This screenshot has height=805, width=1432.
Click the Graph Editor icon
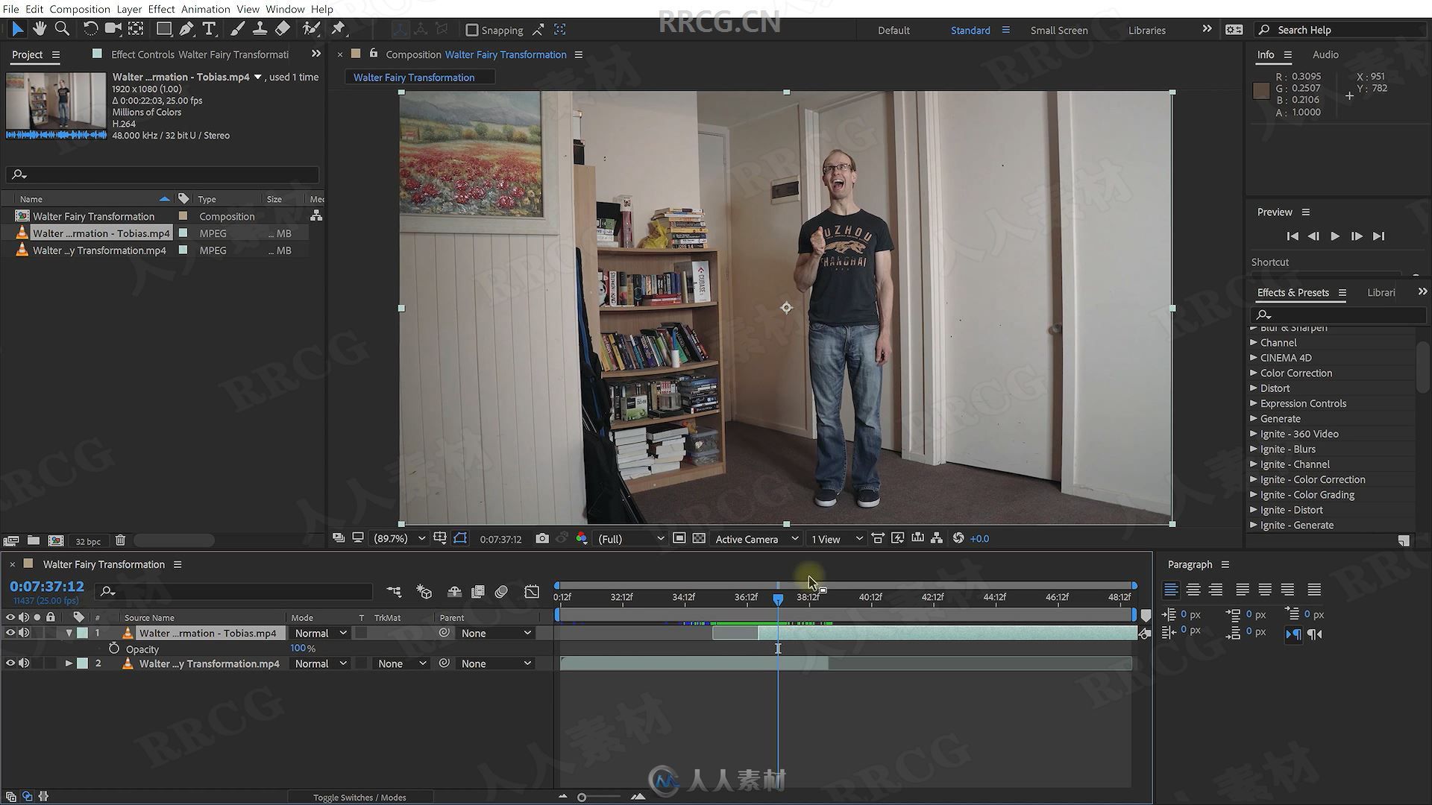532,591
